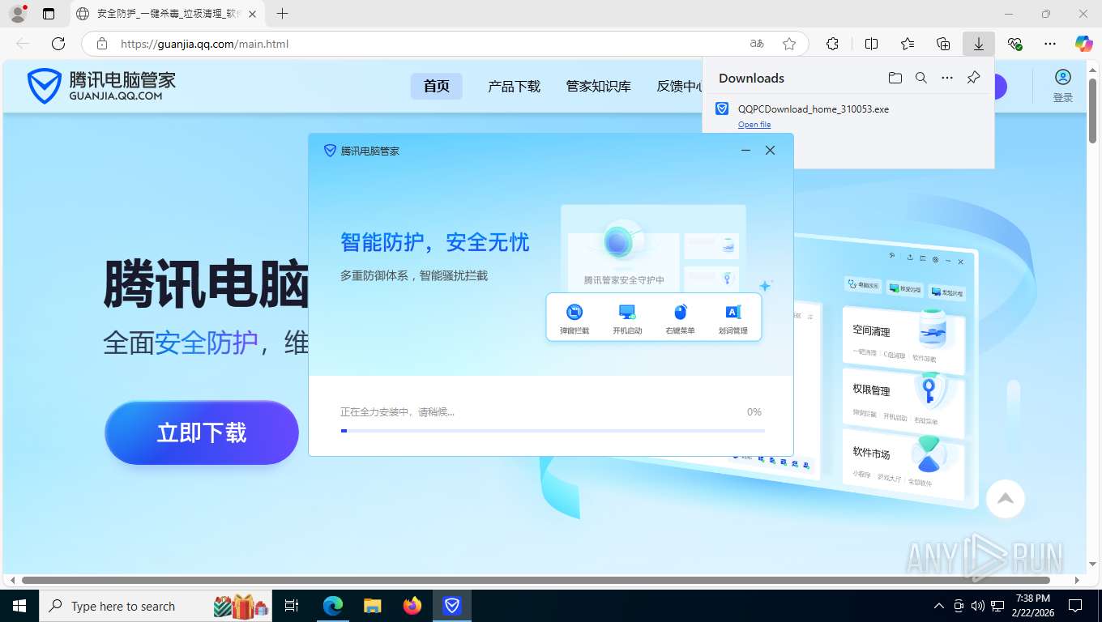Close the 腾讯电脑管家 installer dialog
The height and width of the screenshot is (622, 1102).
coord(771,151)
